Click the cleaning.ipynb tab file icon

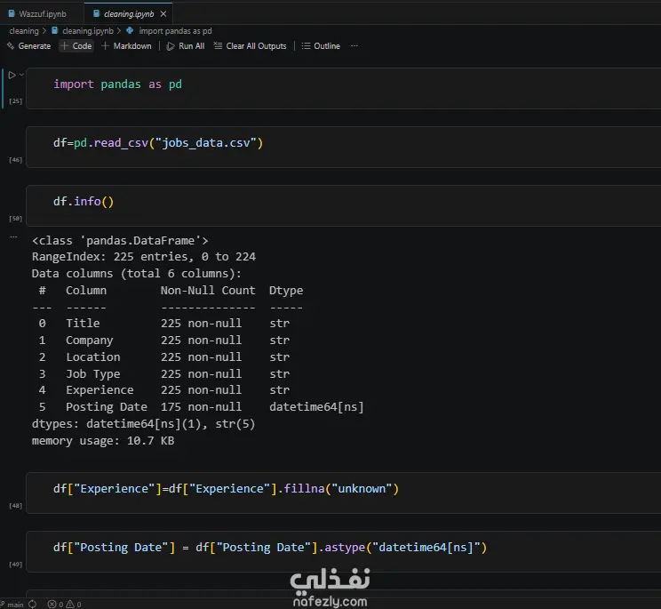96,14
